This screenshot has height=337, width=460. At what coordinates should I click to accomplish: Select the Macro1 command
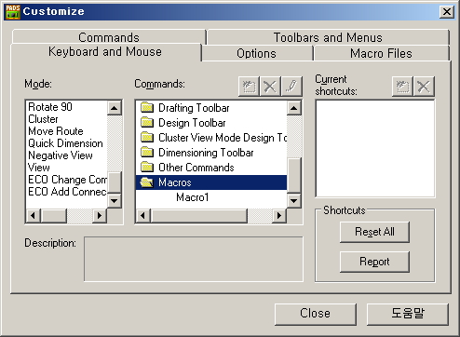tap(193, 197)
